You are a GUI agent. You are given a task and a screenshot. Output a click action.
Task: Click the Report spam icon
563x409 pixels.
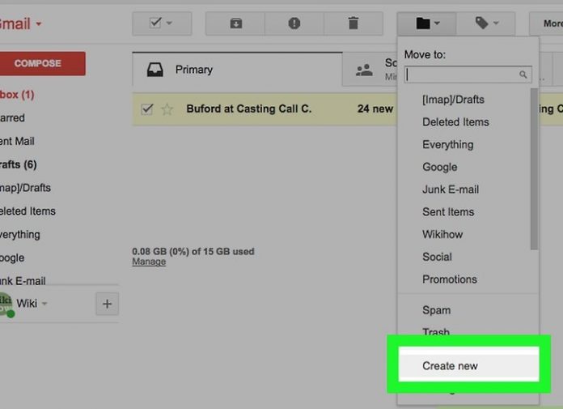coord(294,23)
